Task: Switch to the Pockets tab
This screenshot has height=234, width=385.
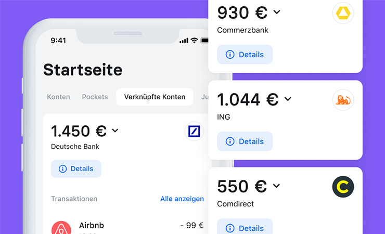Action: tap(95, 97)
